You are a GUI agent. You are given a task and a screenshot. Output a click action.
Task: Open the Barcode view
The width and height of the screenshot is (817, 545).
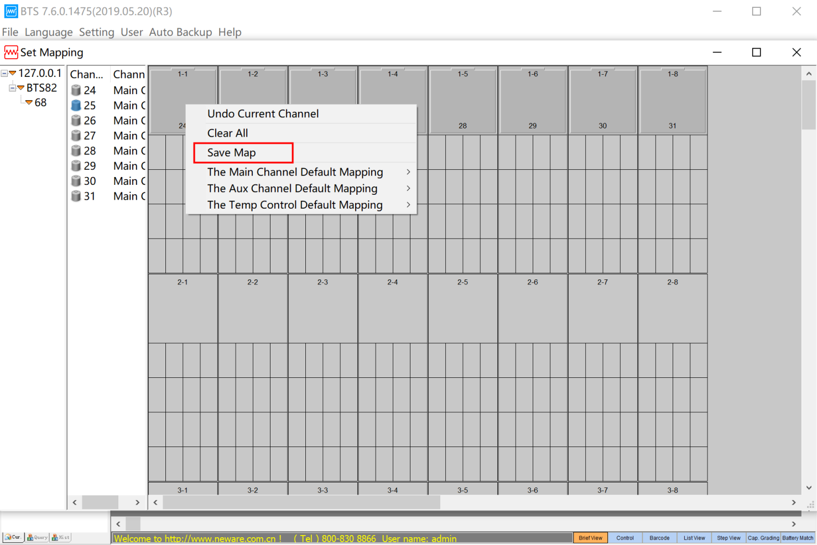(659, 538)
